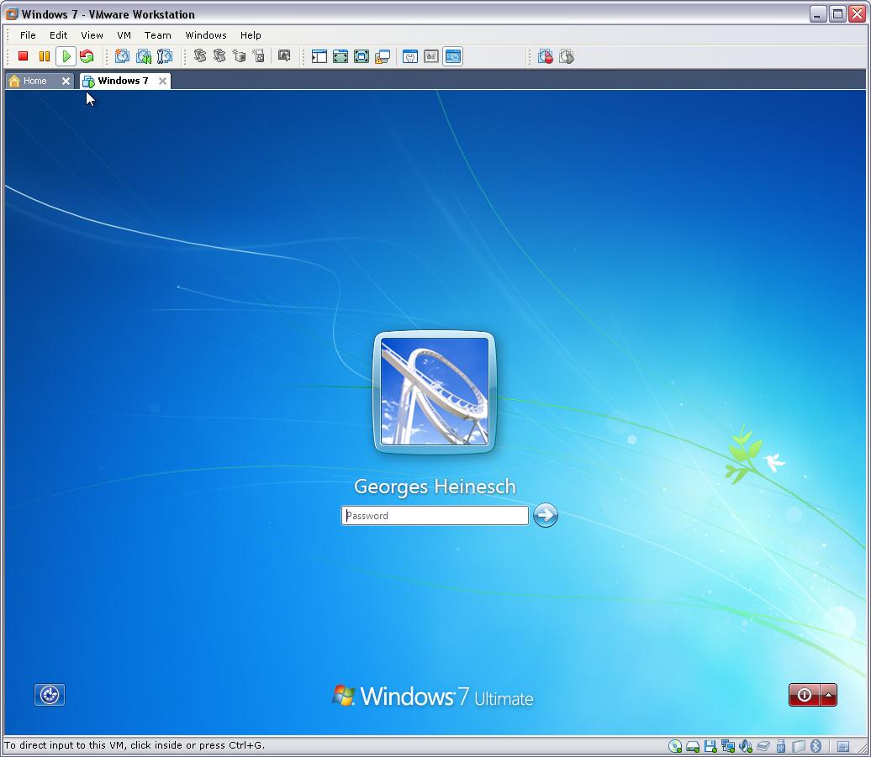The width and height of the screenshot is (871, 757).
Task: Click the highlighted console view icon
Action: [453, 56]
